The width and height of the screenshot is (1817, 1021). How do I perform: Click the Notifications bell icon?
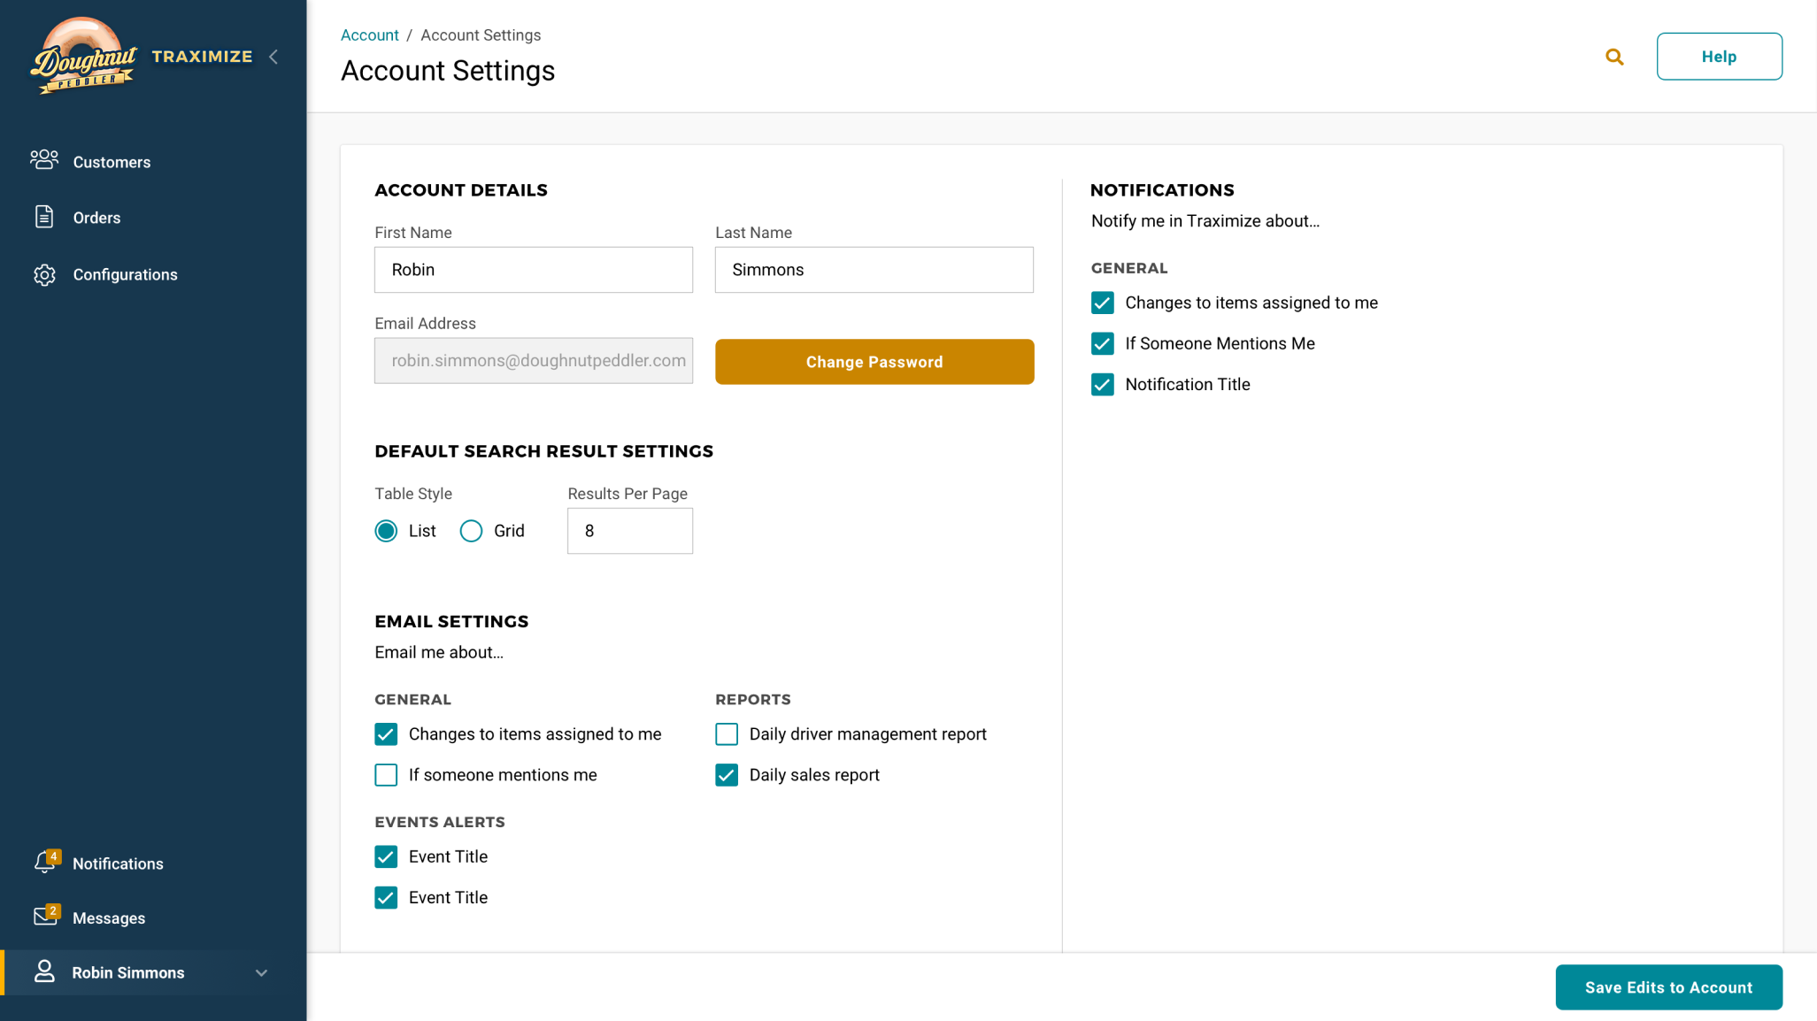pos(44,863)
